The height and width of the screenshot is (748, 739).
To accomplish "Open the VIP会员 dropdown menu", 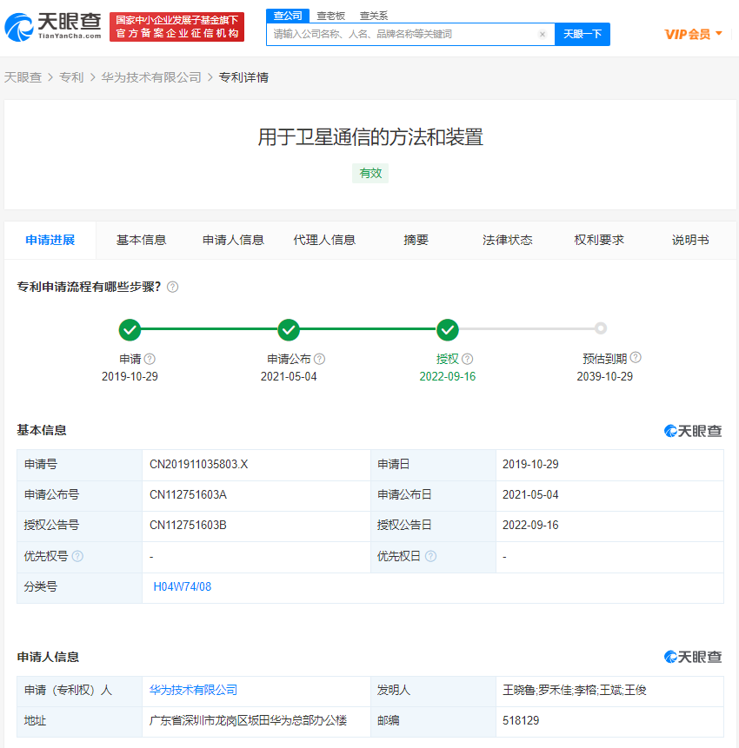I will pyautogui.click(x=693, y=34).
